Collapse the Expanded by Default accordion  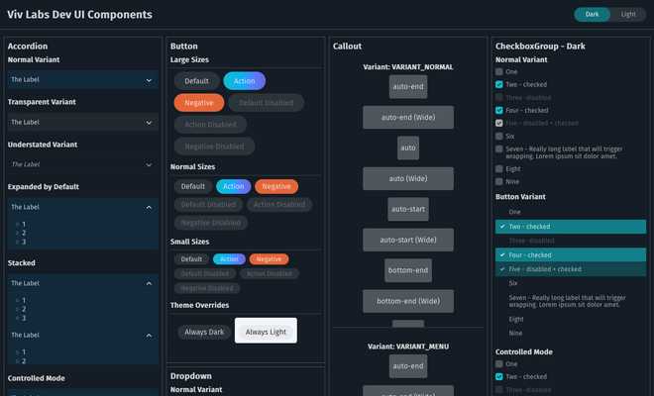click(149, 207)
